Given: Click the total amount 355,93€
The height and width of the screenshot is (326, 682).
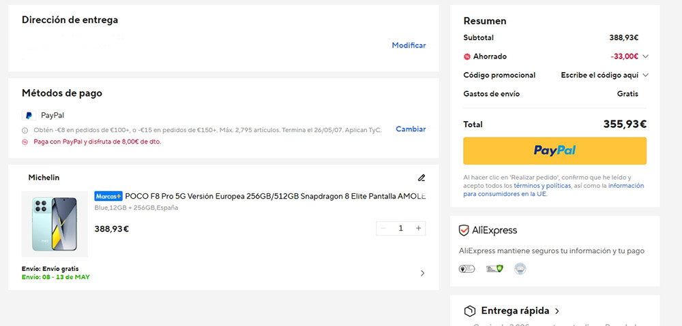Looking at the screenshot, I should pos(625,124).
